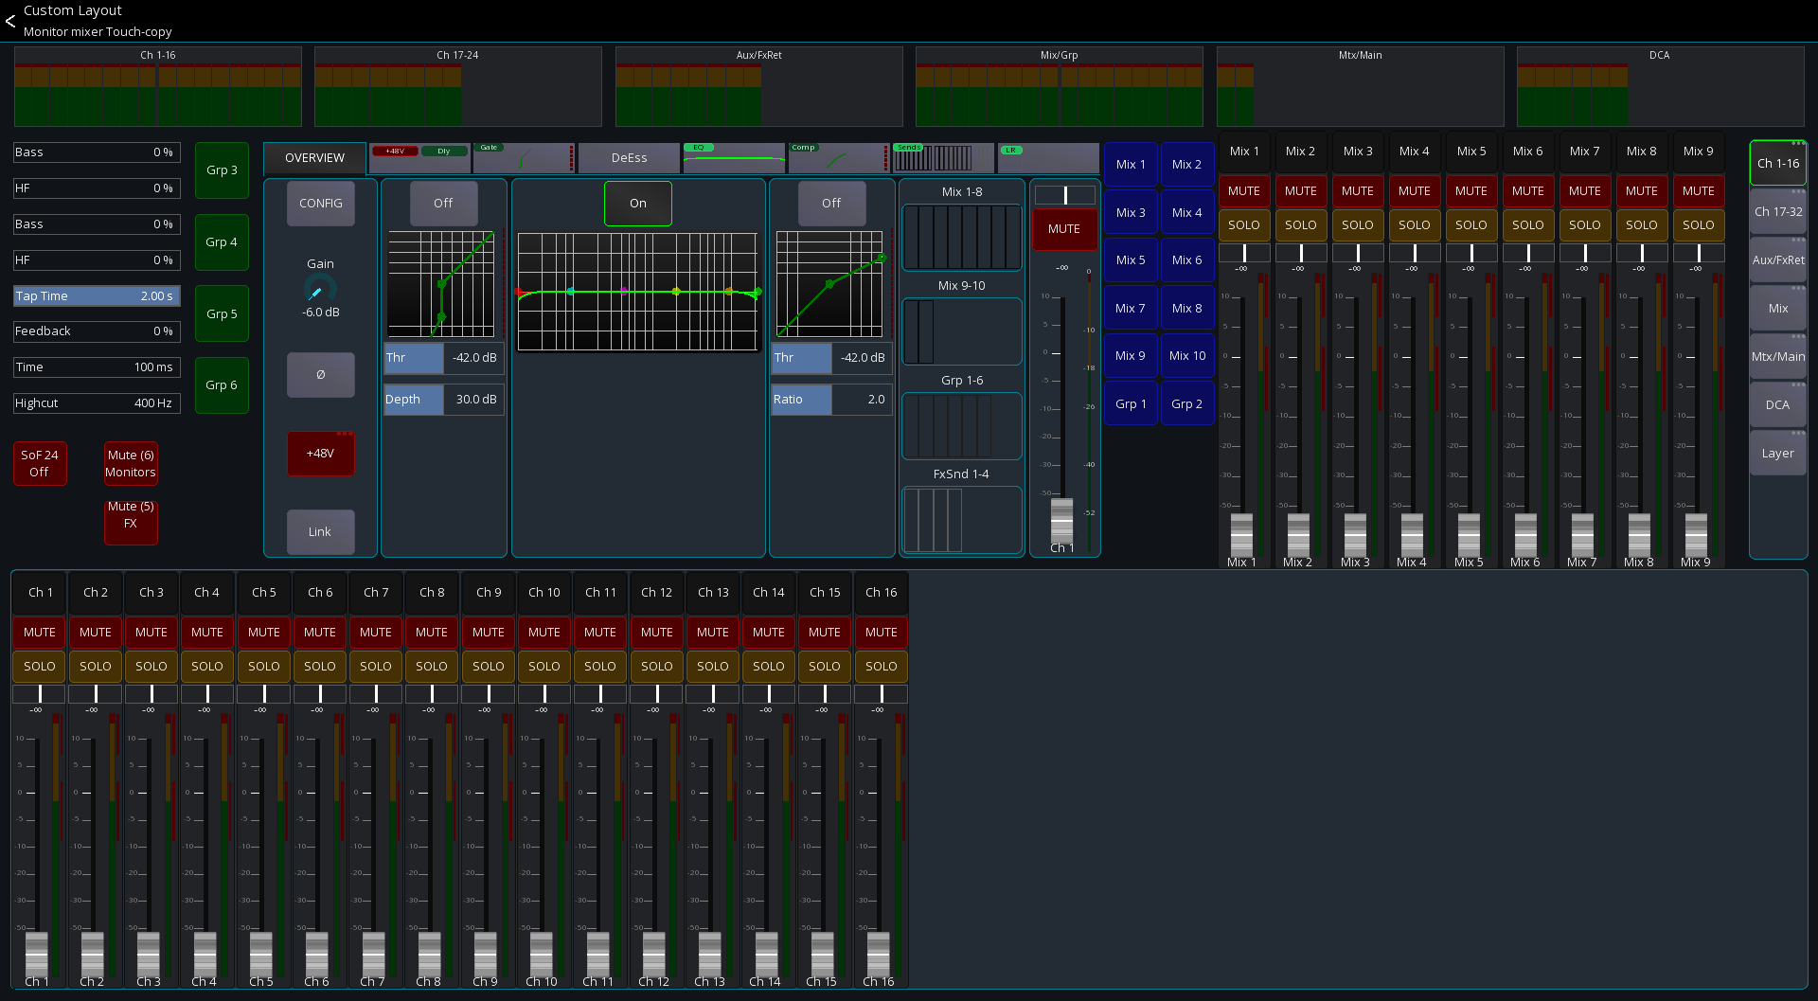
Task: Open the Layer button
Action: [1778, 454]
